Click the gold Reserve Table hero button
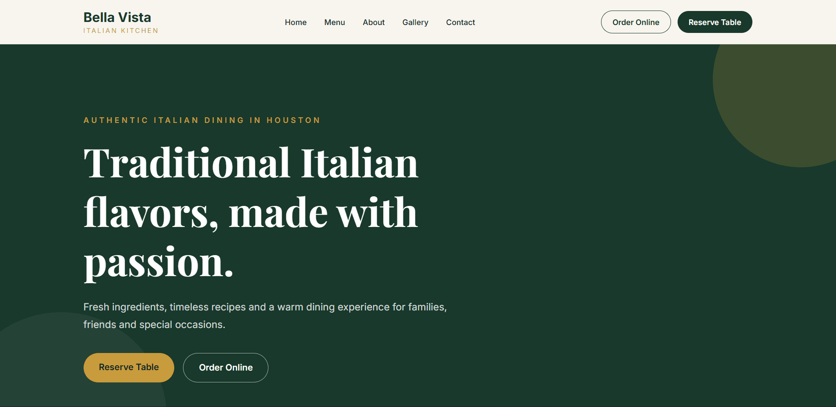This screenshot has width=836, height=407. (x=129, y=367)
